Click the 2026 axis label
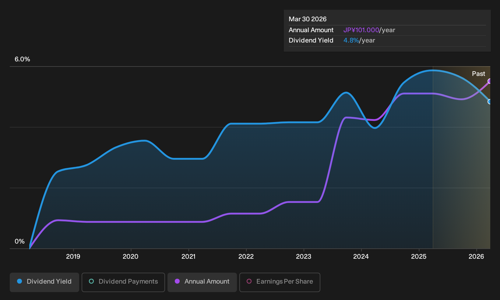 476,257
